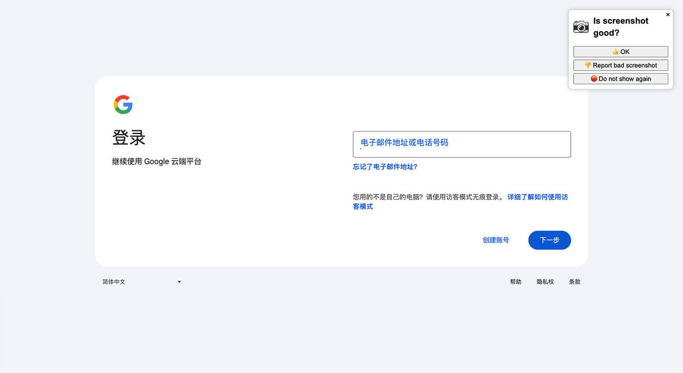Click the 创建账号 button
Image resolution: width=683 pixels, height=373 pixels.
pyautogui.click(x=496, y=240)
